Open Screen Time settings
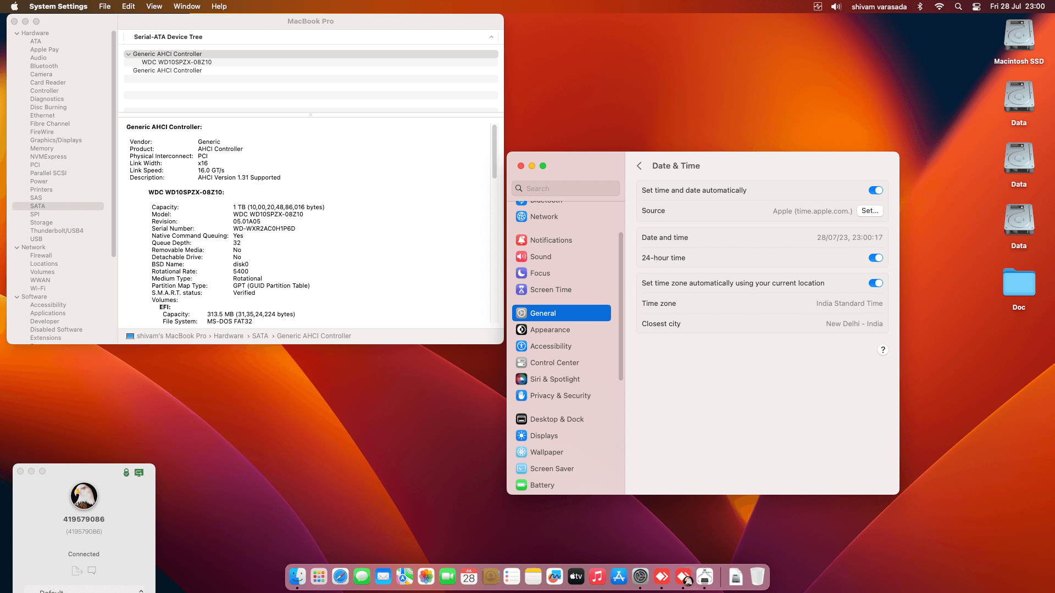This screenshot has height=593, width=1055. (551, 289)
